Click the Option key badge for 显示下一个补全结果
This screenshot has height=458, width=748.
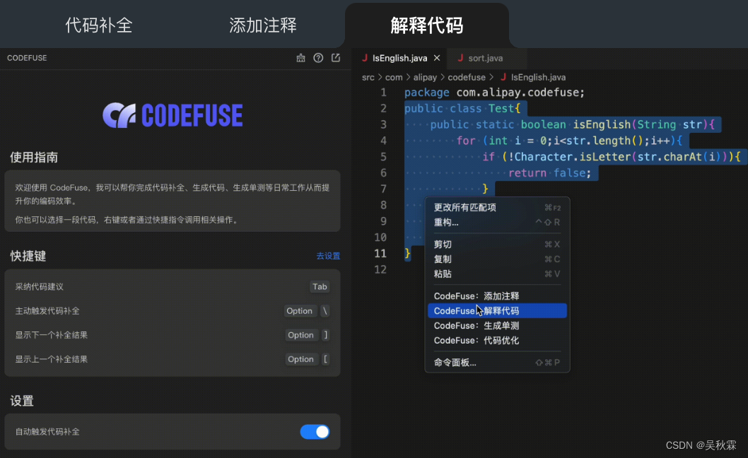click(x=300, y=335)
